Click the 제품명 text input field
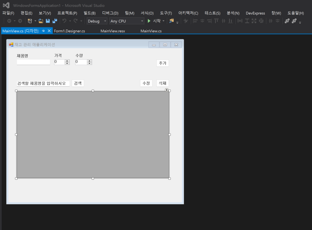The height and width of the screenshot is (230, 312). click(33, 62)
